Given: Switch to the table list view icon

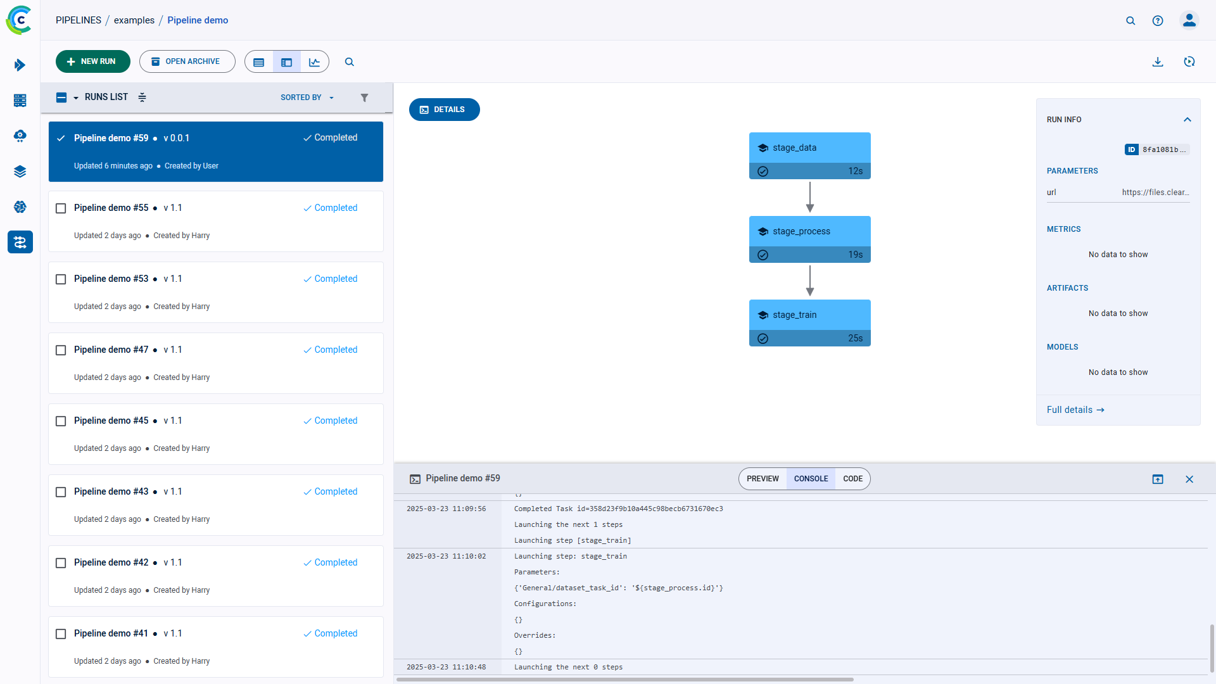Looking at the screenshot, I should click(x=258, y=61).
